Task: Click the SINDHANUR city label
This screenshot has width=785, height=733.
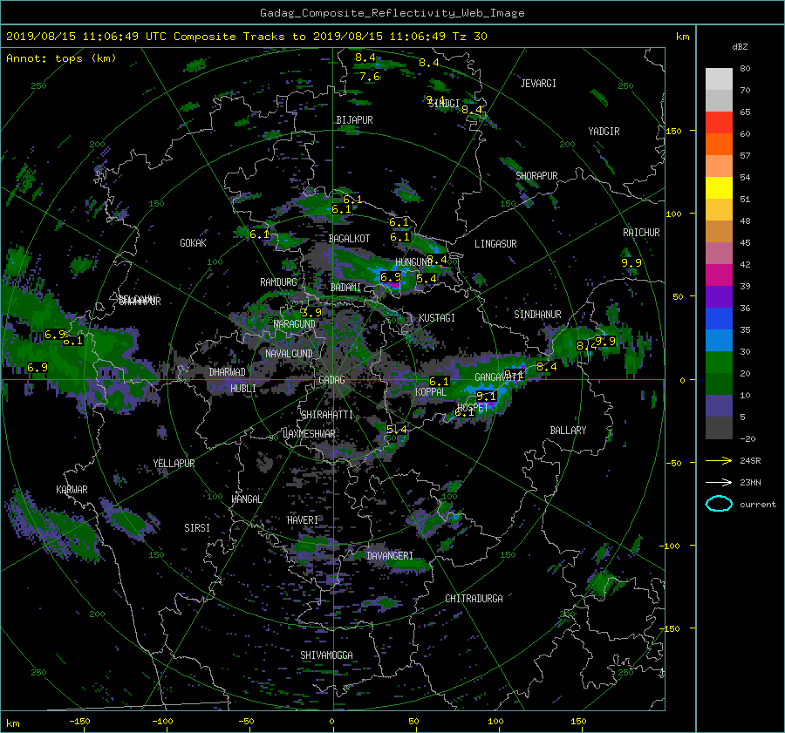Action: click(537, 315)
